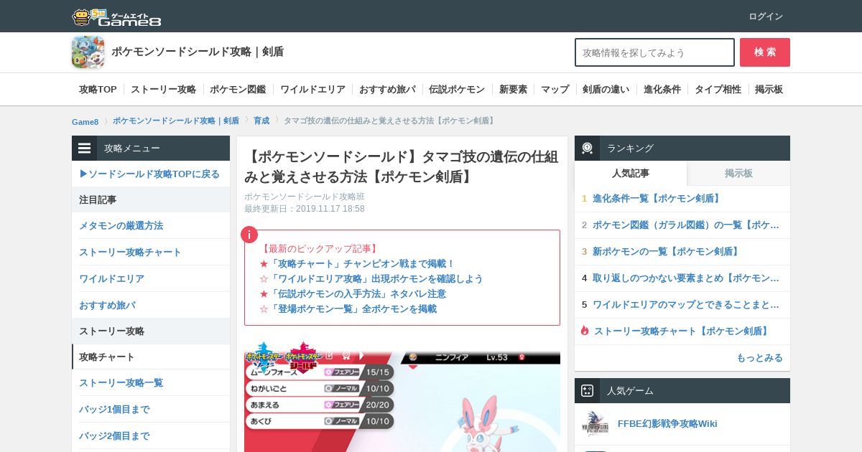Click the FFBE幻影戦争 game thumbnail
Image resolution: width=862 pixels, height=452 pixels.
tap(595, 424)
